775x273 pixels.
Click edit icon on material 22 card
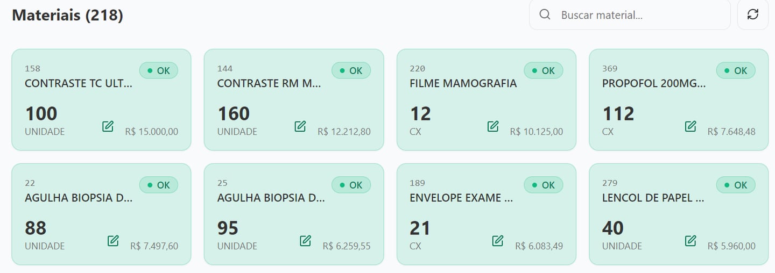tap(113, 241)
